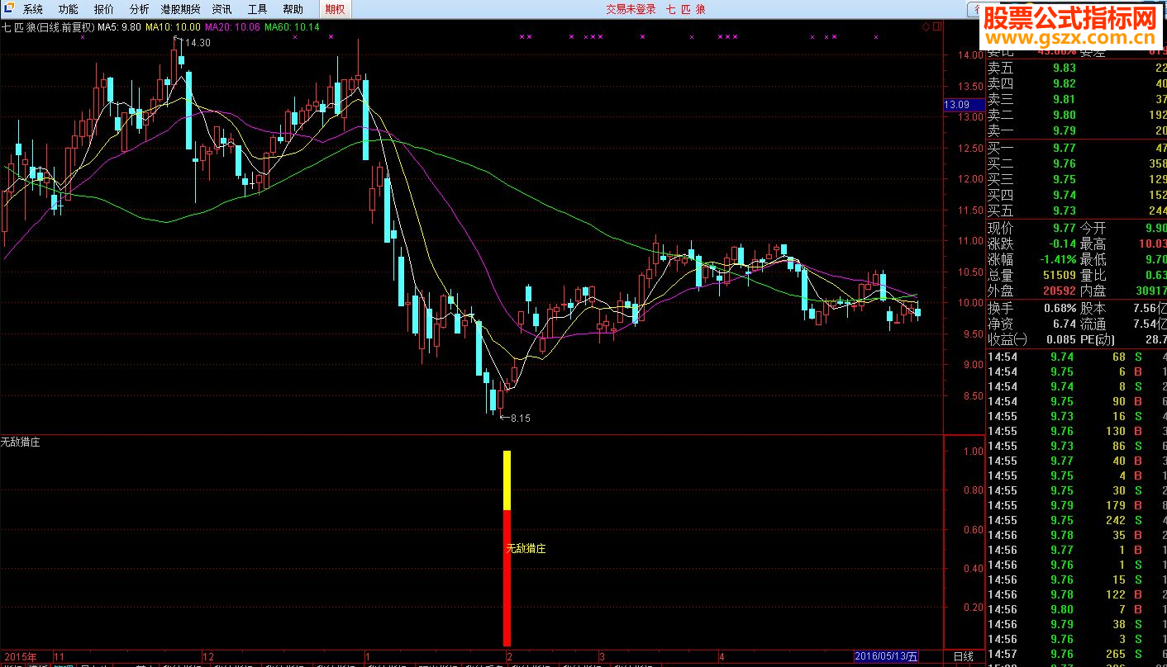Click the trade row with volume 130
The width and height of the screenshot is (1167, 667).
1076,431
